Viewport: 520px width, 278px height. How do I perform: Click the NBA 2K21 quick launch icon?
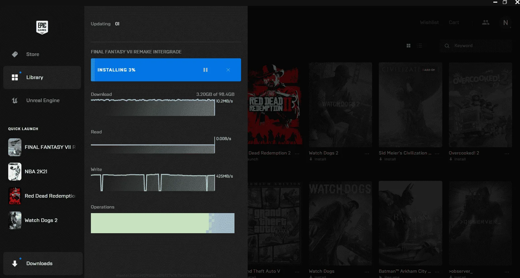15,172
